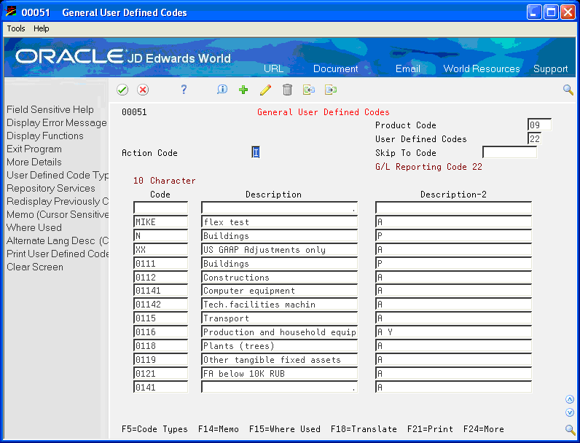Click the scroll down arrow icon
The height and width of the screenshot is (443, 580).
point(570,412)
